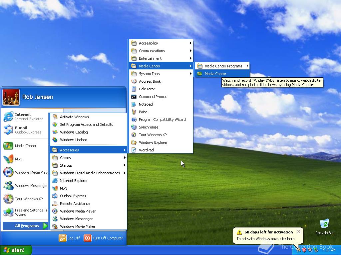Expand the System Tools submenu
The width and height of the screenshot is (341, 255).
click(161, 74)
